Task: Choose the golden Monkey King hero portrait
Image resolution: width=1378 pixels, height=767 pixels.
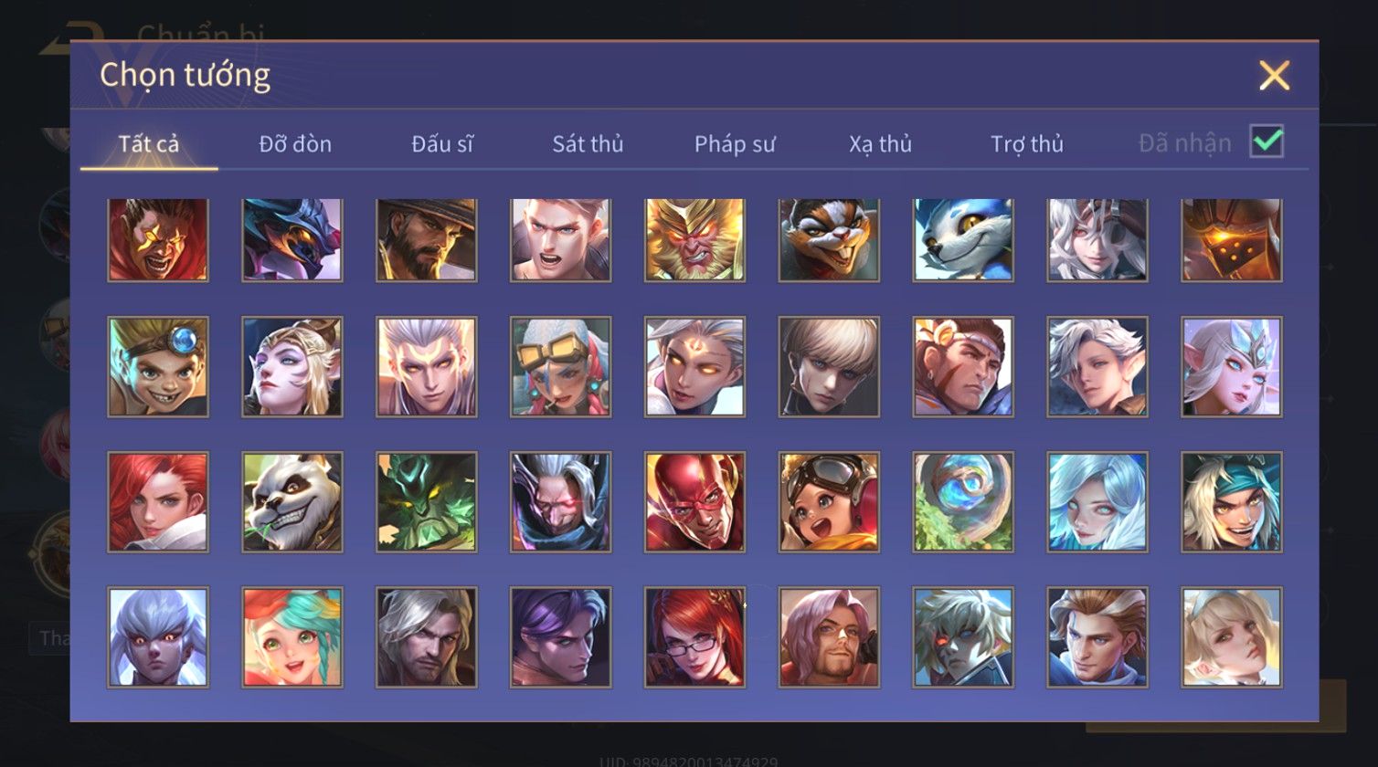Action: (694, 239)
